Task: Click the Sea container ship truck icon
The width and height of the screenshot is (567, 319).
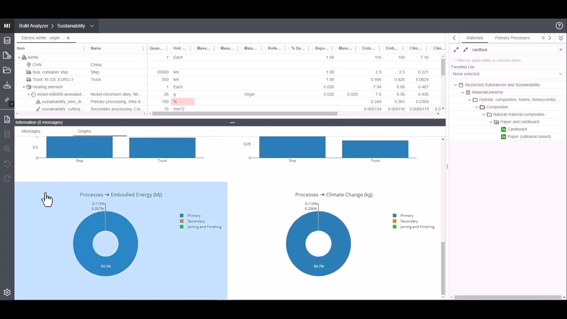Action: point(29,72)
